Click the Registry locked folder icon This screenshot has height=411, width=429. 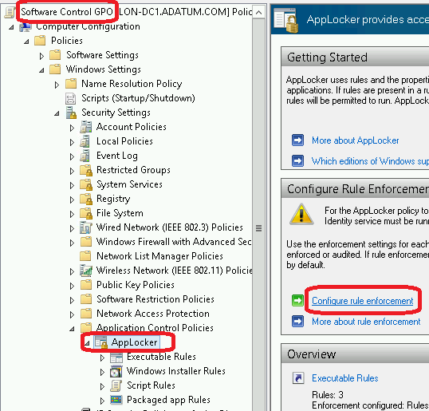pyautogui.click(x=86, y=199)
